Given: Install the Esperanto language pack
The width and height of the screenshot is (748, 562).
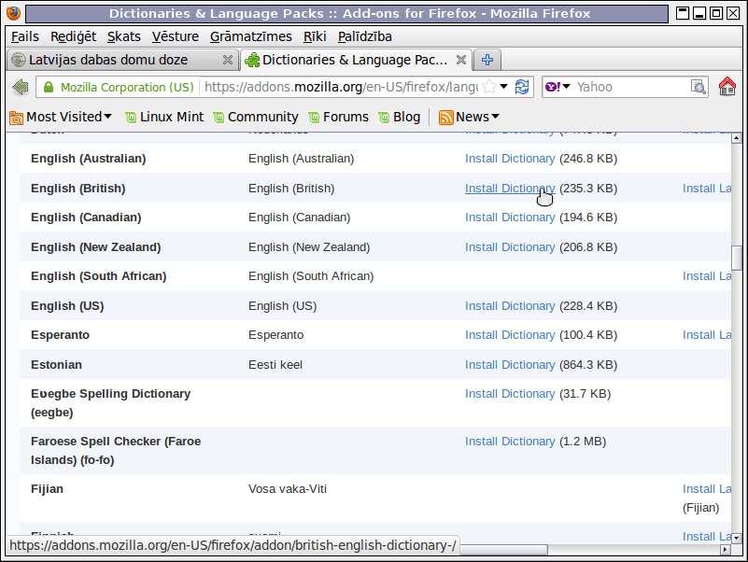Looking at the screenshot, I should pos(707,335).
